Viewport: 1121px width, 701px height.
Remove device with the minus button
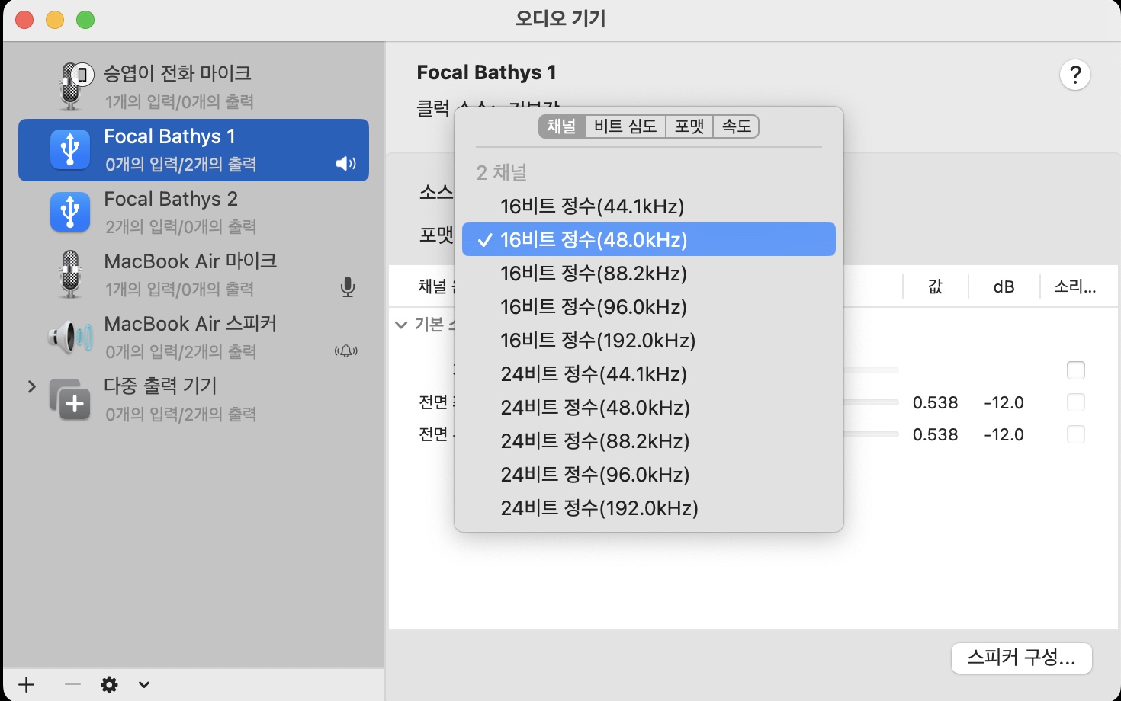(72, 684)
